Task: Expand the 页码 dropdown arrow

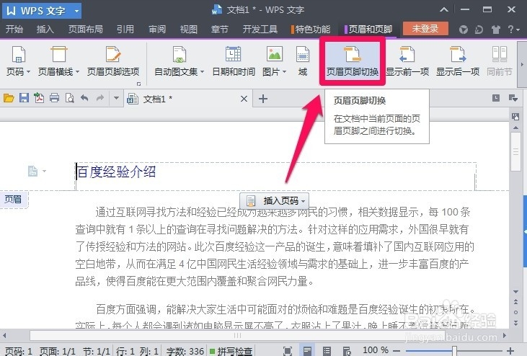Action: tap(28, 71)
